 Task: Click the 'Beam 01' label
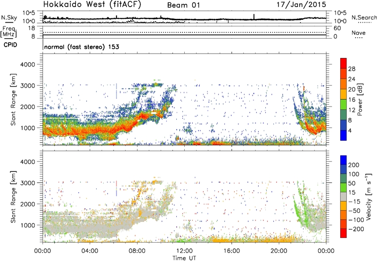183,5
